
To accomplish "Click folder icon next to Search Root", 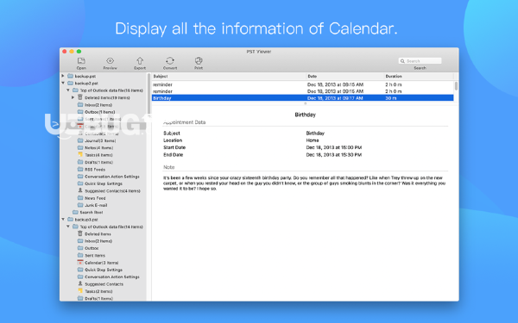I will point(75,212).
